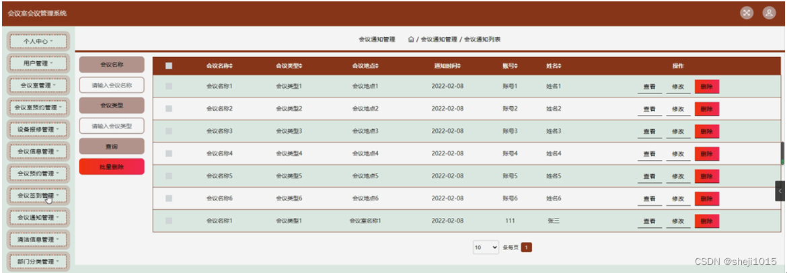Viewport: 787px width, 273px height.
Task: Sort by 通知时间 column arrows
Action: pos(459,66)
